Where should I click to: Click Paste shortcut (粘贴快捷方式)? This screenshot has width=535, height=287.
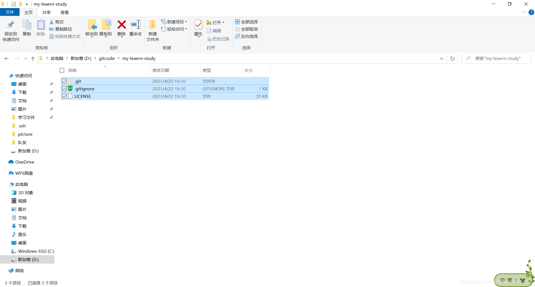pyautogui.click(x=65, y=36)
